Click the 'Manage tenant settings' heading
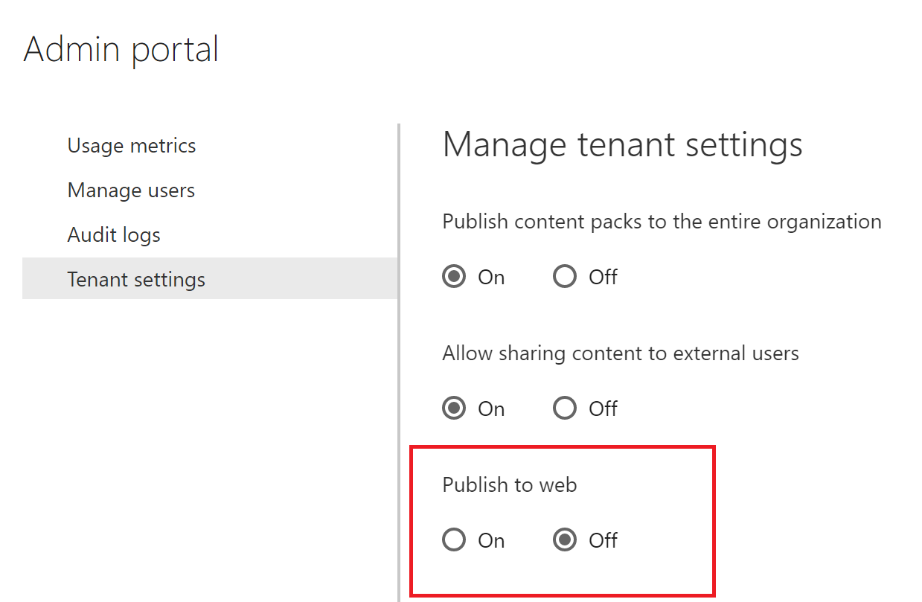Screen dimensions: 922x602 [622, 144]
